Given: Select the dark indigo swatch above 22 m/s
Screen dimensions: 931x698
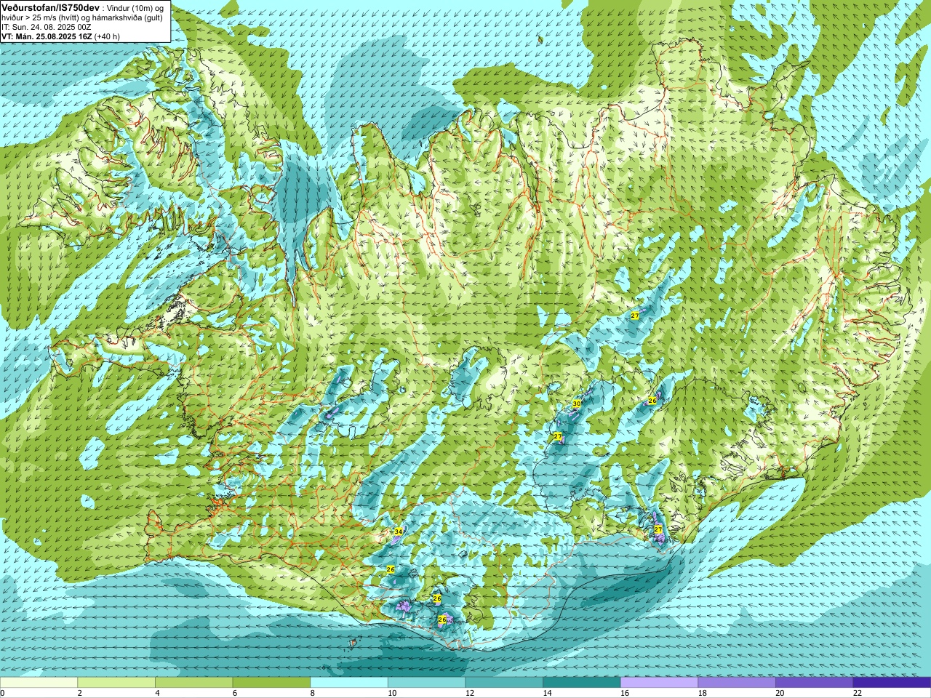Looking at the screenshot, I should point(892,683).
